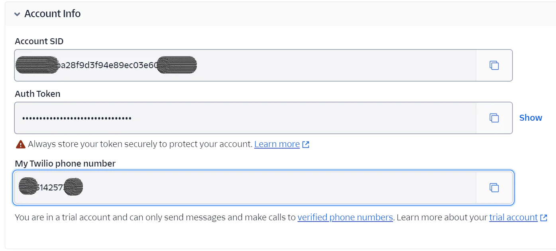The width and height of the screenshot is (556, 251).
Task: Click the external link icon after Learn more
Action: pyautogui.click(x=305, y=144)
